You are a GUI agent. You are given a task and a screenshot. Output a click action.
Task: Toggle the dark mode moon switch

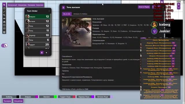tap(5, 46)
